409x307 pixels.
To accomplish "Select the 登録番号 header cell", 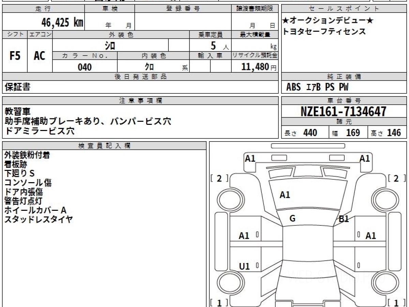I will click(x=183, y=9).
